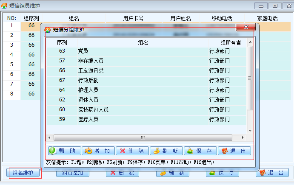The height and width of the screenshot is (185, 294).
Task: Click the 帮助 help button in dialog
Action: click(65, 151)
